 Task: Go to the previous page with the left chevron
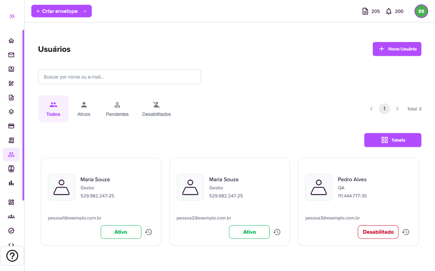point(371,109)
